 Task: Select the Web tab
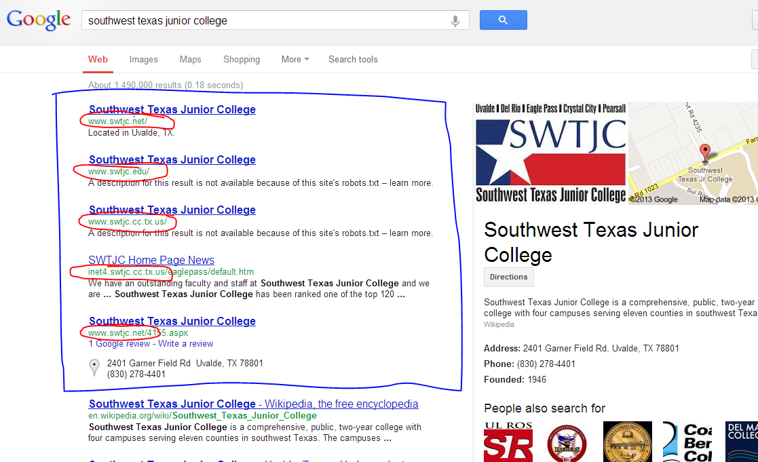coord(98,60)
